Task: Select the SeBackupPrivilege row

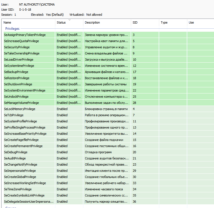Action: (x=16, y=72)
